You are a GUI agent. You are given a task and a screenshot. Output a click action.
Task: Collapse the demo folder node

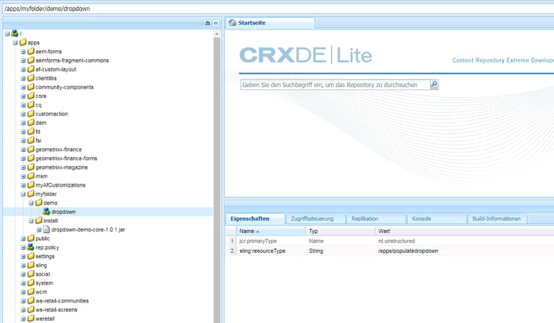[31, 203]
